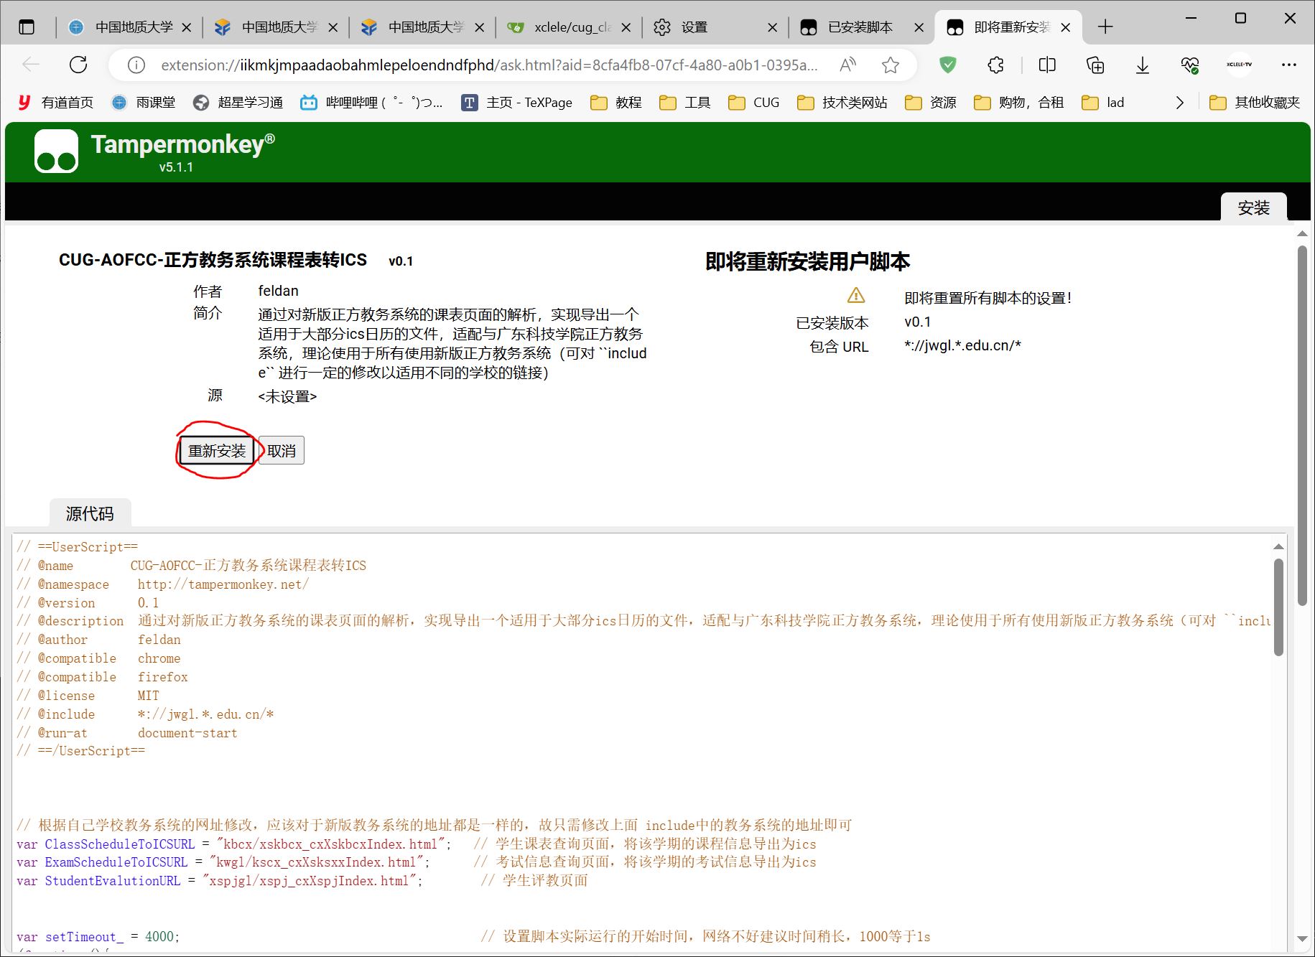Expand the 资源 bookmark folder
This screenshot has height=957, width=1315.
931,103
